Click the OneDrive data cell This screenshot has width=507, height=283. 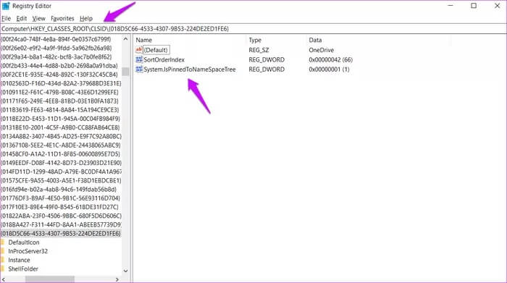click(x=321, y=50)
